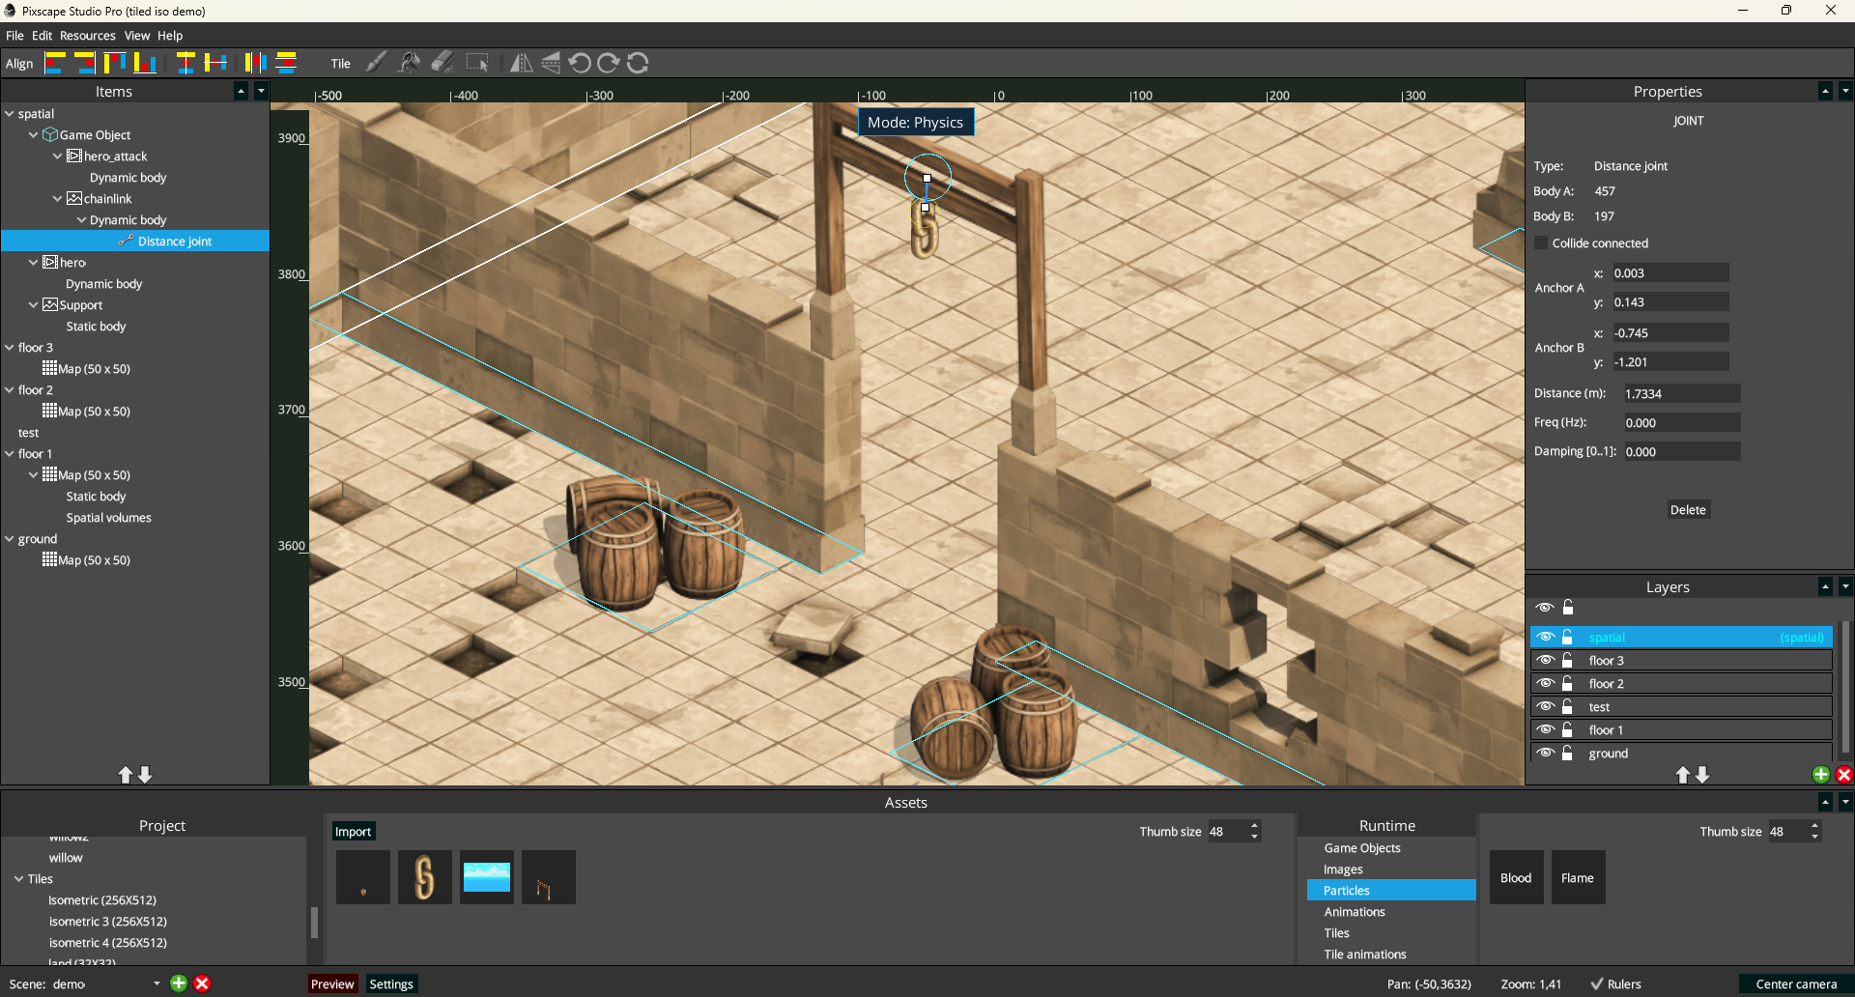Click the distribute horizontally icon
The image size is (1855, 997).
(x=255, y=63)
